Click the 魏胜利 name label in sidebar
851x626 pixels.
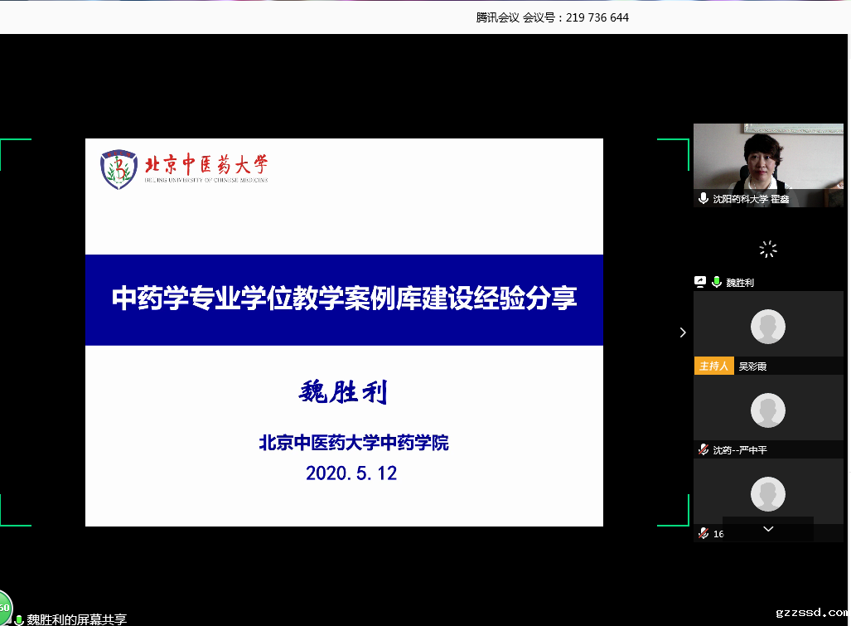[x=740, y=283]
